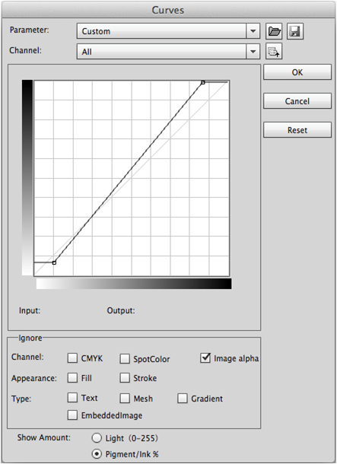The height and width of the screenshot is (464, 337).
Task: Open a saved curve preset folder icon
Action: coord(274,31)
